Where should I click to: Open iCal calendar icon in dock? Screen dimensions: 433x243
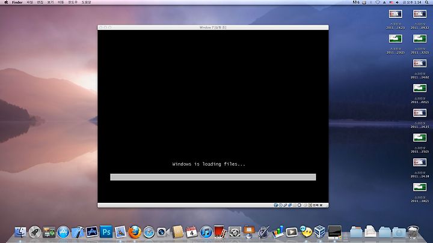pyautogui.click(x=192, y=232)
